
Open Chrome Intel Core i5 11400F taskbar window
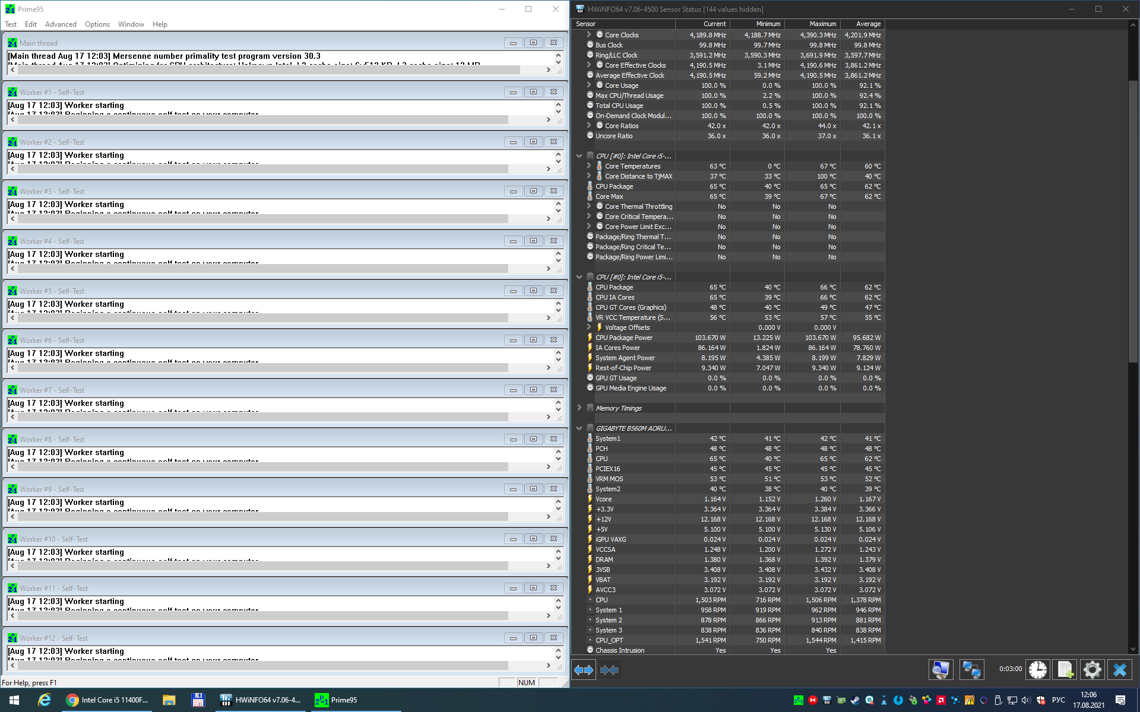pyautogui.click(x=107, y=700)
